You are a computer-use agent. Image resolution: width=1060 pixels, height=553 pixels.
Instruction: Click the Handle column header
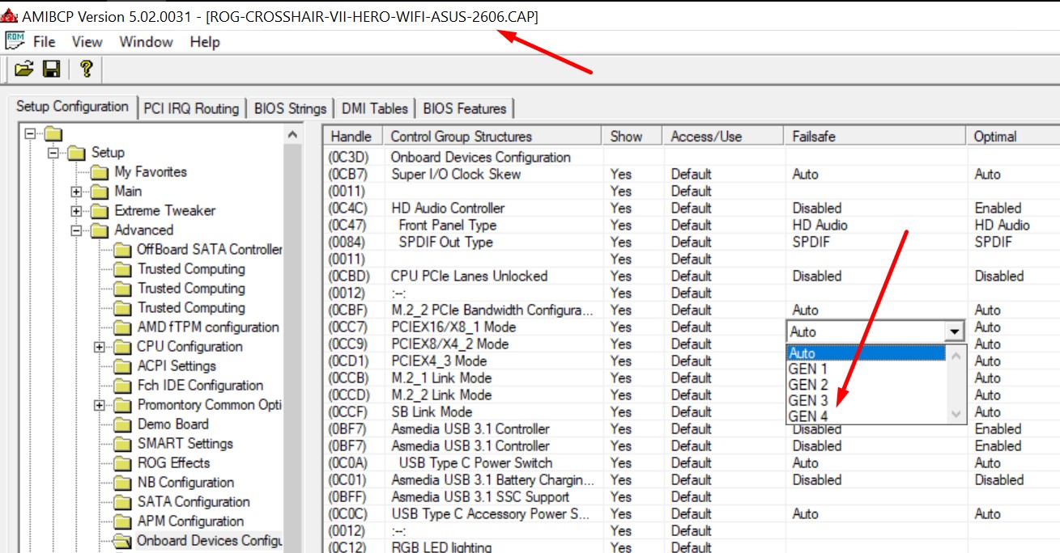[351, 137]
